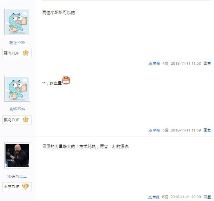The width and height of the screenshot is (214, 201).
Task: Visit profile of user 沙砾与尘土
Action: pyautogui.click(x=17, y=176)
